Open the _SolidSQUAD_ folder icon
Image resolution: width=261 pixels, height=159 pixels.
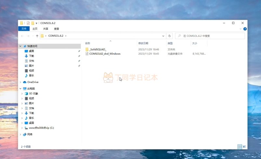pyautogui.click(x=87, y=49)
